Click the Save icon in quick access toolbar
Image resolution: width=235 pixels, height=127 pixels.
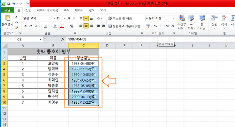click(x=9, y=4)
